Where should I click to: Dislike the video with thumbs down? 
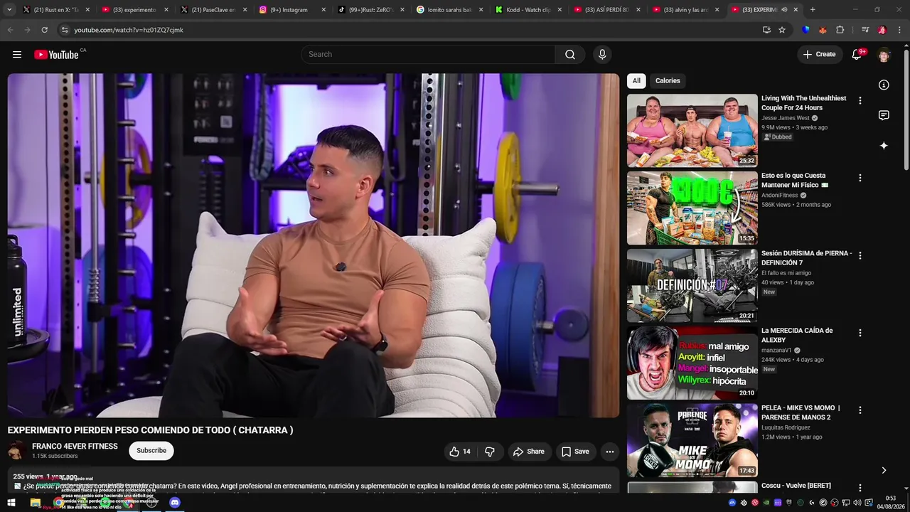[490, 452]
